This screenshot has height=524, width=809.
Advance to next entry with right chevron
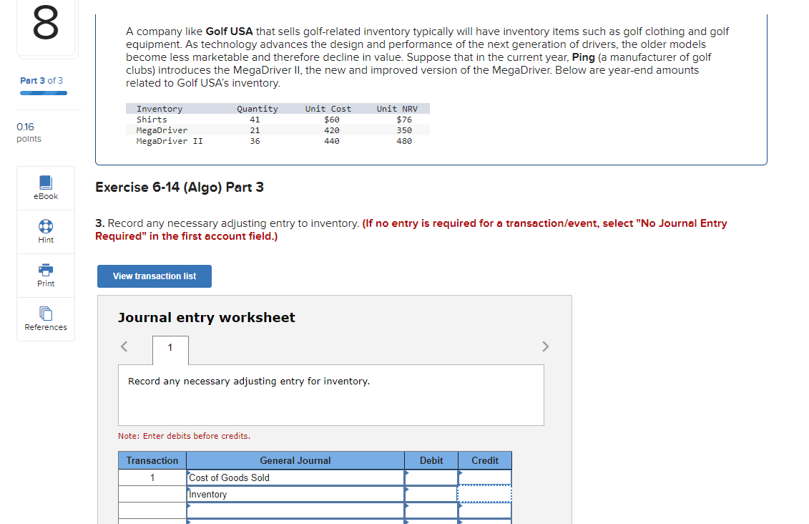coord(546,346)
